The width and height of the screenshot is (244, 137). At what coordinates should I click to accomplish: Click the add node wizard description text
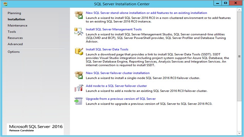(147, 91)
